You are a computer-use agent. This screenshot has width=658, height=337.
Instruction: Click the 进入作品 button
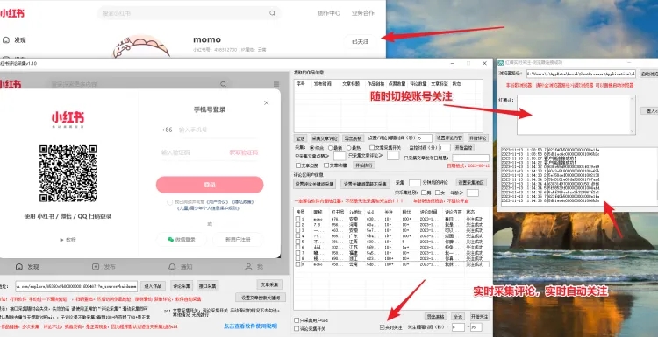[x=153, y=286]
